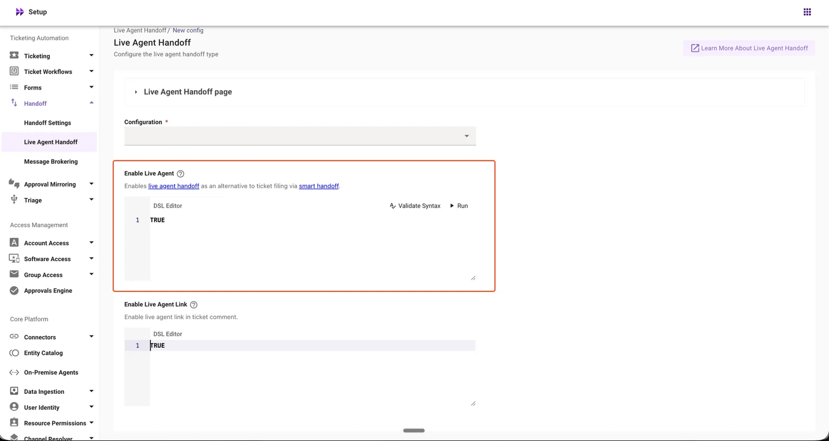Click the Handoff arrows icon
Screen dimensions: 829x441
click(14, 103)
